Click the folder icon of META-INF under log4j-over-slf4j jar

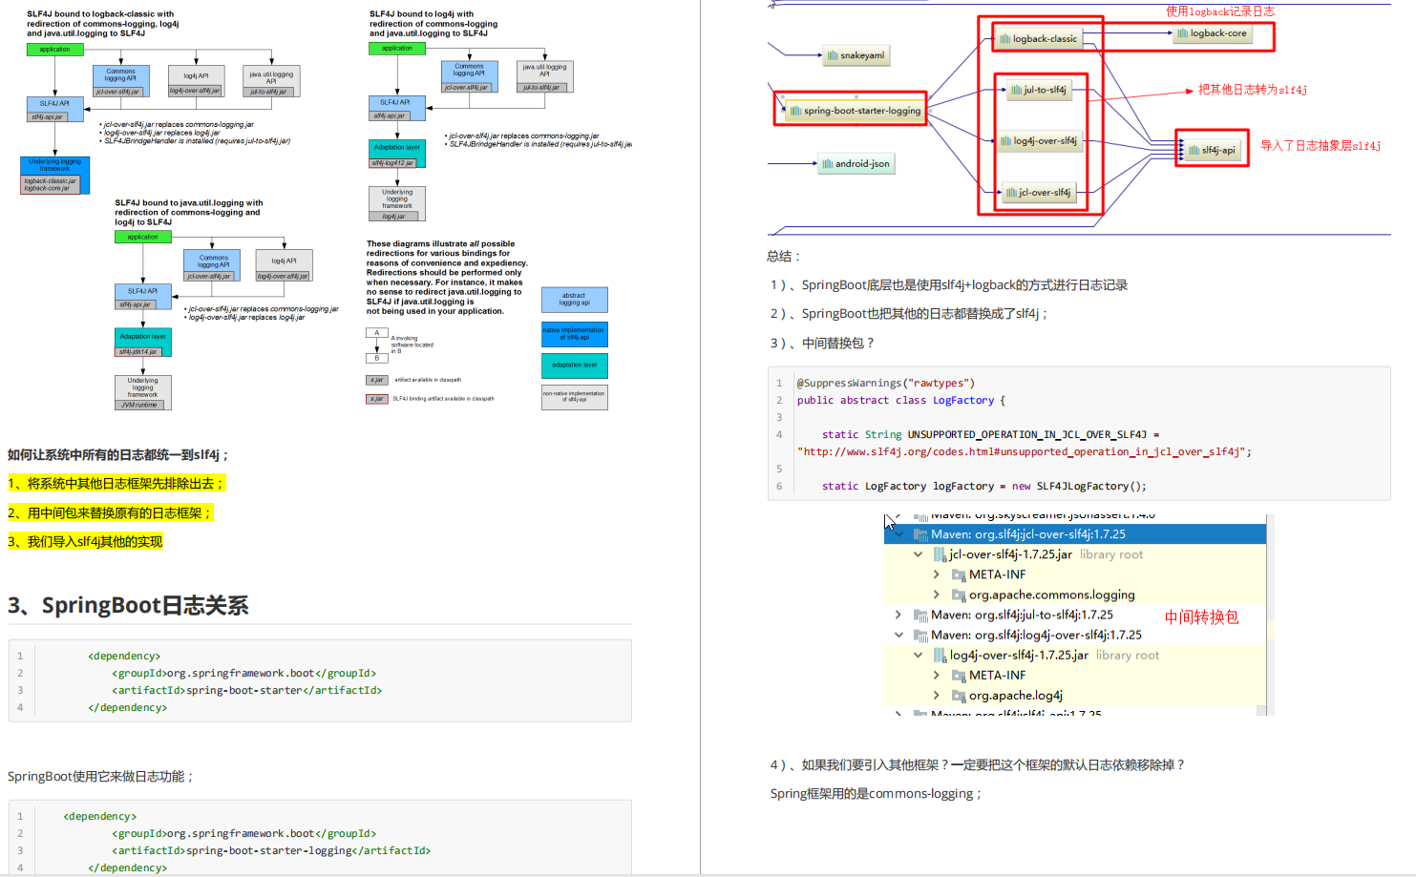pyautogui.click(x=959, y=676)
